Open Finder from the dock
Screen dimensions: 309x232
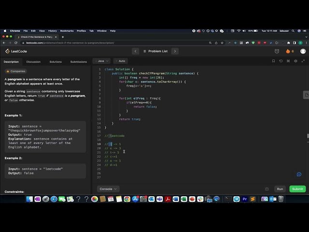(29, 199)
